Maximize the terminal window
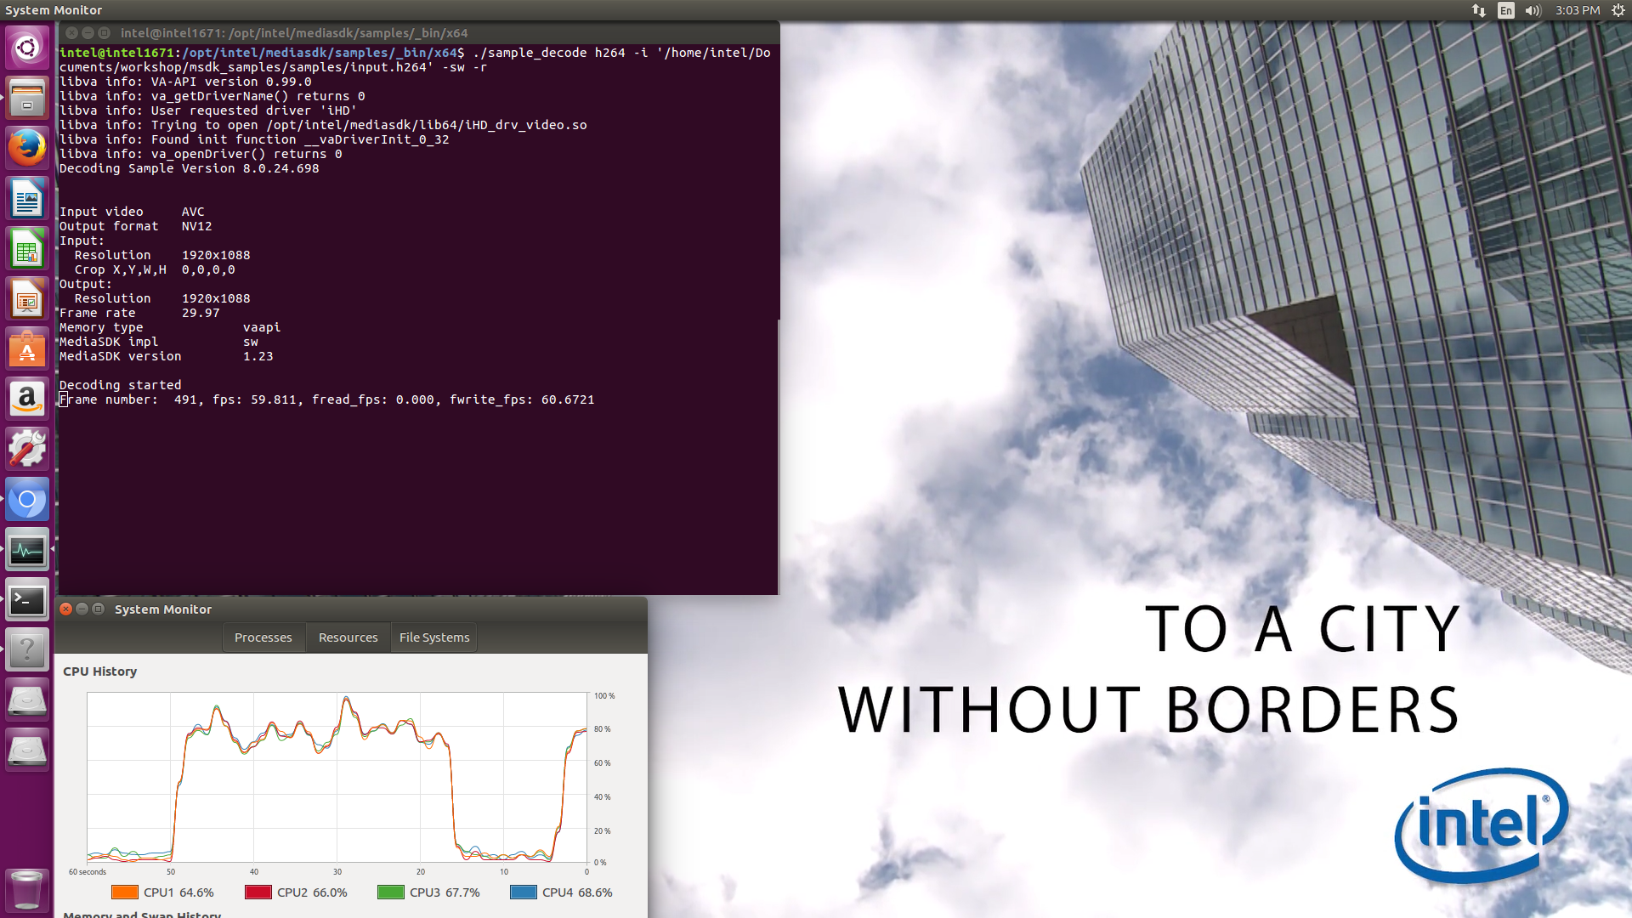Viewport: 1632px width, 918px height. coord(104,33)
